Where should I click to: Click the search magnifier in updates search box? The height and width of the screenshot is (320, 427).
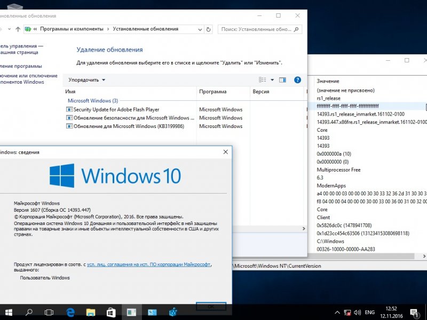[296, 29]
